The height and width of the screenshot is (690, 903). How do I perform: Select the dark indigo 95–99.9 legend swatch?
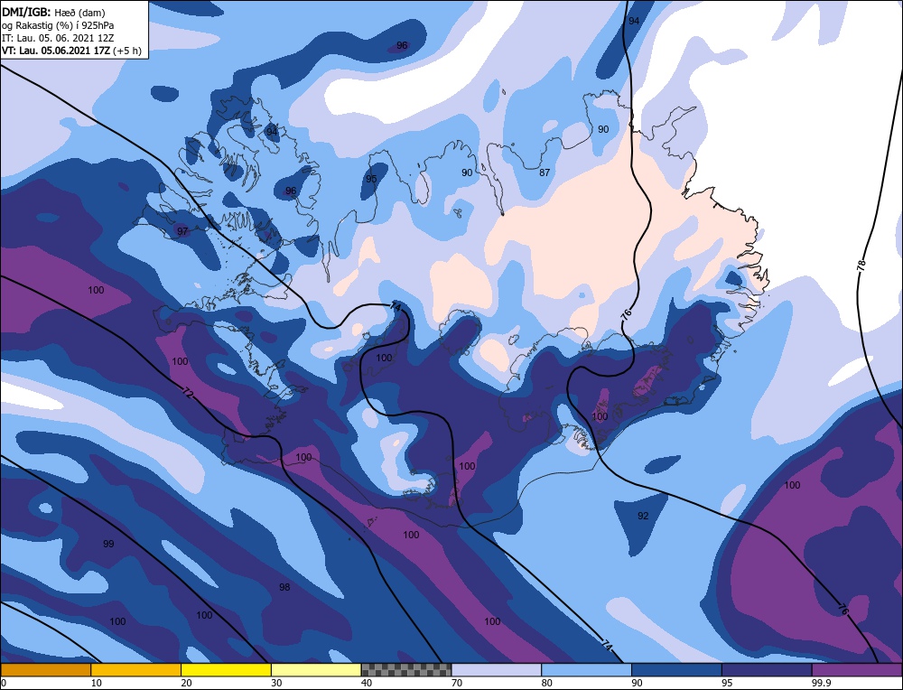click(767, 669)
